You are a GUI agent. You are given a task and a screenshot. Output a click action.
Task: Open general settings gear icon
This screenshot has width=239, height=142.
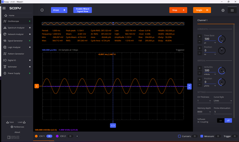click(x=223, y=10)
